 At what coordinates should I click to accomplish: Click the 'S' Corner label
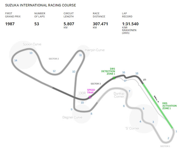pyautogui.click(x=132, y=128)
